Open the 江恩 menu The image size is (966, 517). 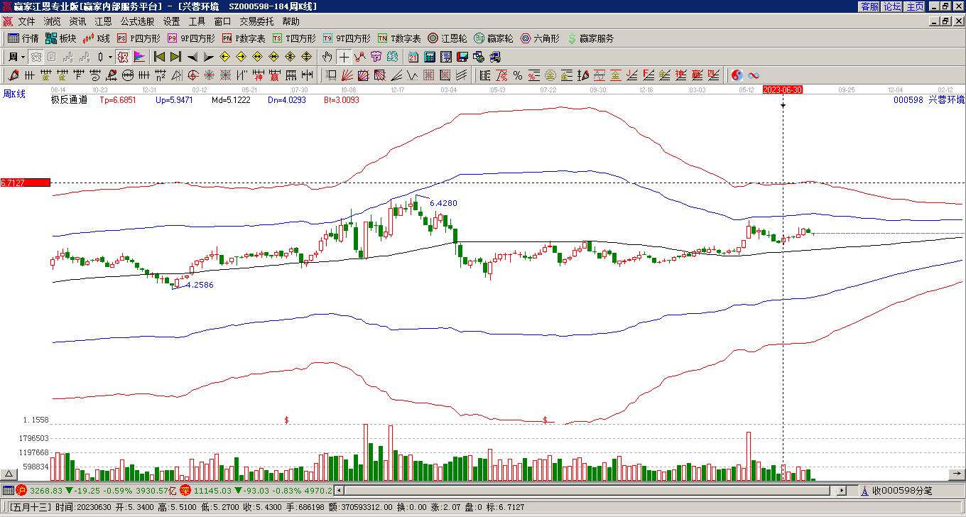(x=103, y=22)
